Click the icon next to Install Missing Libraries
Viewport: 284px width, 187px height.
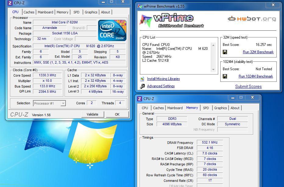(x=142, y=79)
